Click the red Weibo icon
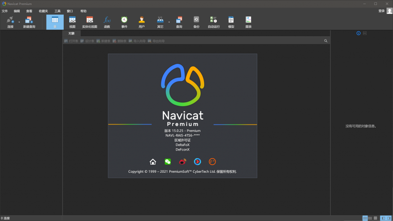 click(182, 162)
